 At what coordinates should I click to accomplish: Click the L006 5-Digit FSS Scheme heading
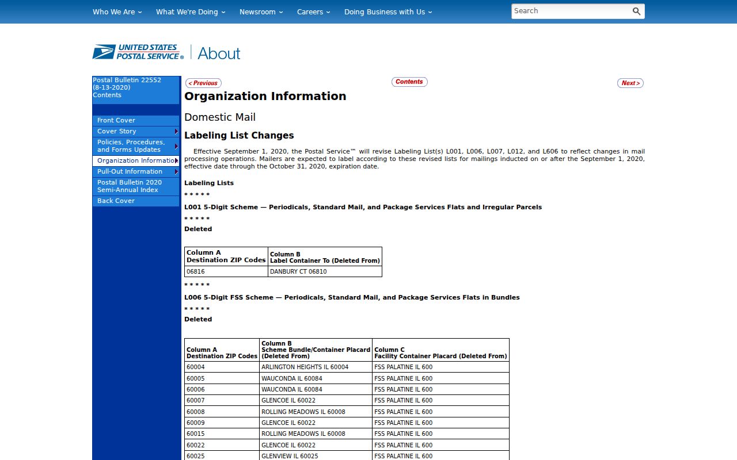pyautogui.click(x=352, y=297)
